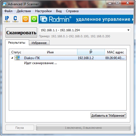
Task: Select the Результаты tab
Action: 17,43
